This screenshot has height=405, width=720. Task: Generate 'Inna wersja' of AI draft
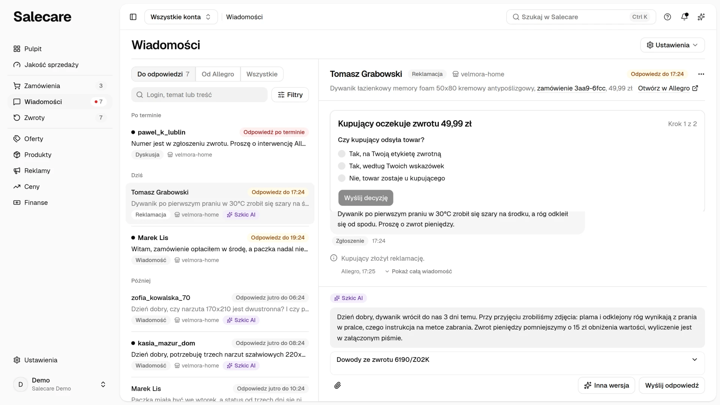606,385
